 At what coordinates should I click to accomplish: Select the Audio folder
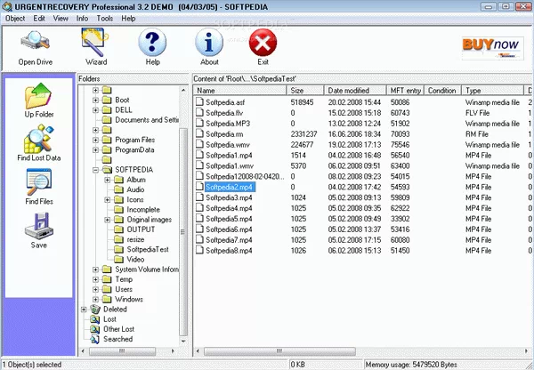(135, 189)
